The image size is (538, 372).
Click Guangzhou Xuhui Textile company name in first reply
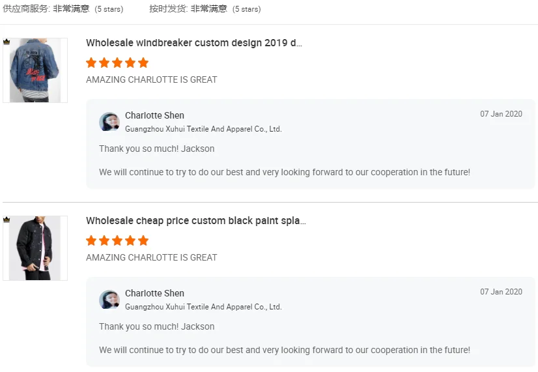pyautogui.click(x=203, y=129)
